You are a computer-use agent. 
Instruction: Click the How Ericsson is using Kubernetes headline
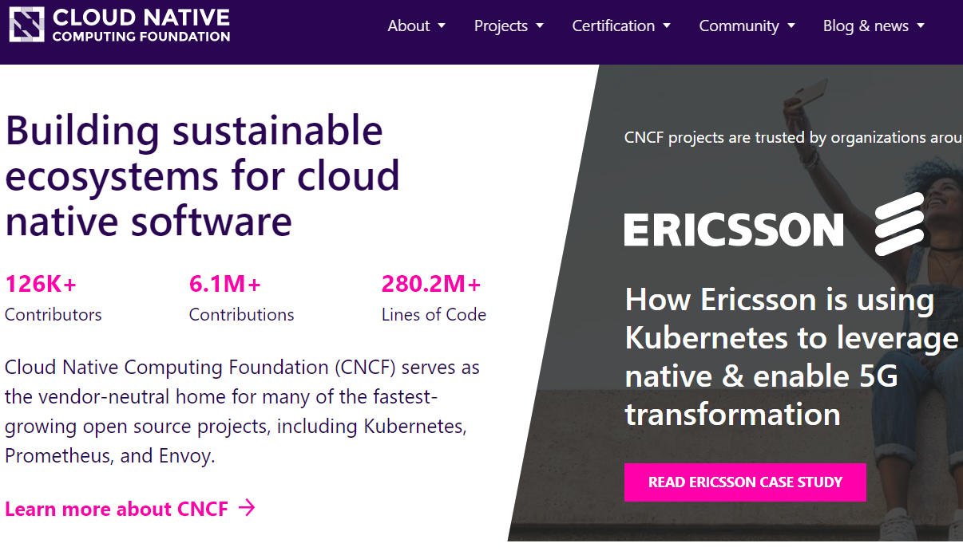coord(791,356)
